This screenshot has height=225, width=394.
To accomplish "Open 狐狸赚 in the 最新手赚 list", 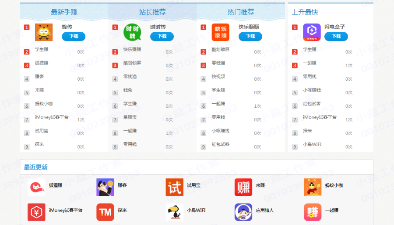I will 42,63.
